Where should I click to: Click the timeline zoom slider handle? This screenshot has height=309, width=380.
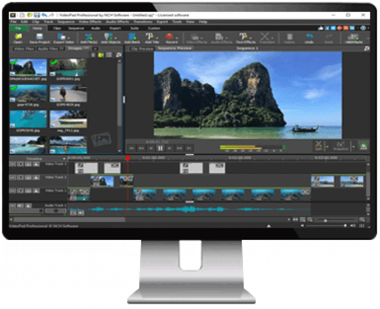tap(326, 220)
